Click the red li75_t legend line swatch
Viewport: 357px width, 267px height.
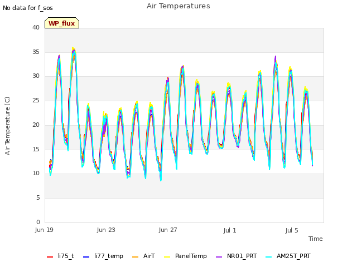50,257
